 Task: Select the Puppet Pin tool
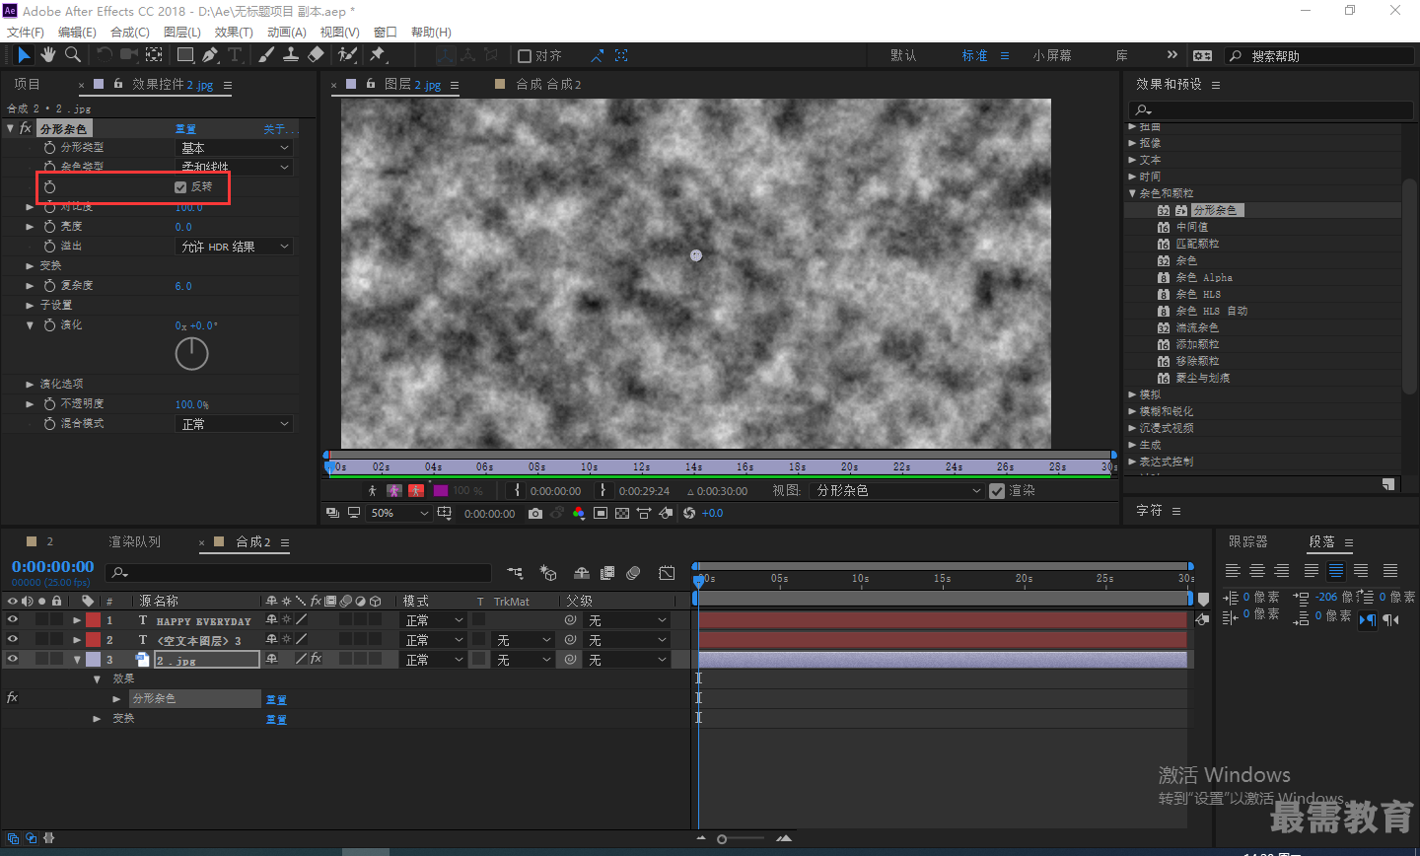click(378, 55)
